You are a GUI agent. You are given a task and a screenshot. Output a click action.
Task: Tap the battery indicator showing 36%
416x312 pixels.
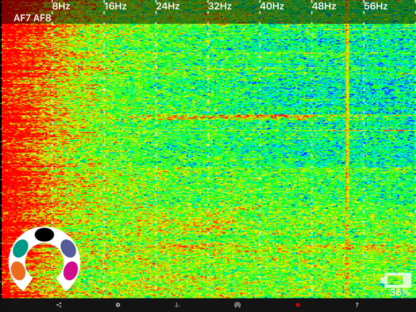pyautogui.click(x=397, y=285)
